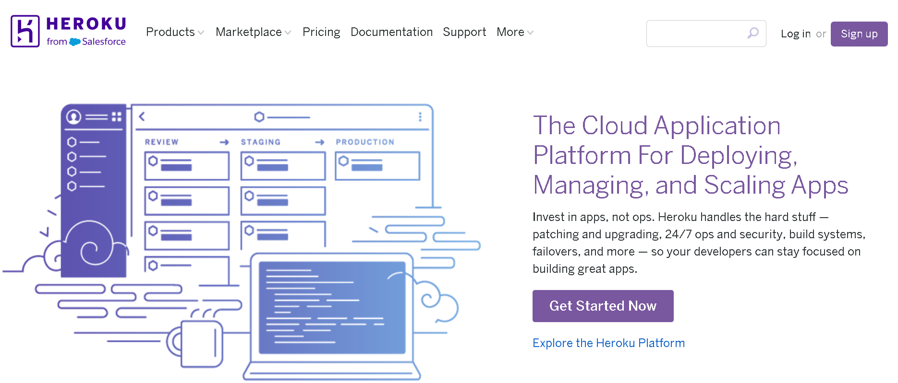
Task: Click the Log in link
Action: coord(795,34)
